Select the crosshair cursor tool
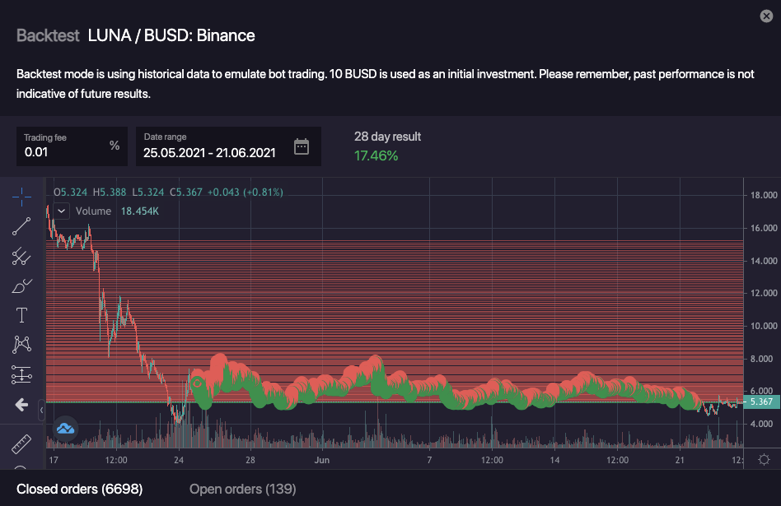 (21, 196)
